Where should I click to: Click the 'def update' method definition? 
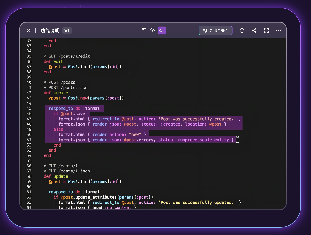(x=56, y=176)
